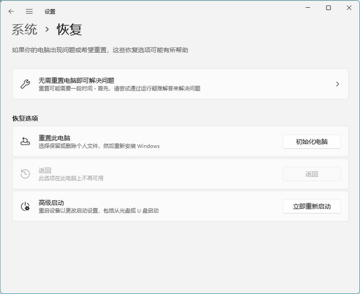360x294 pixels.
Task: Open the 无需重置电脑即可解决问题 troubleshooting card
Action: point(180,84)
